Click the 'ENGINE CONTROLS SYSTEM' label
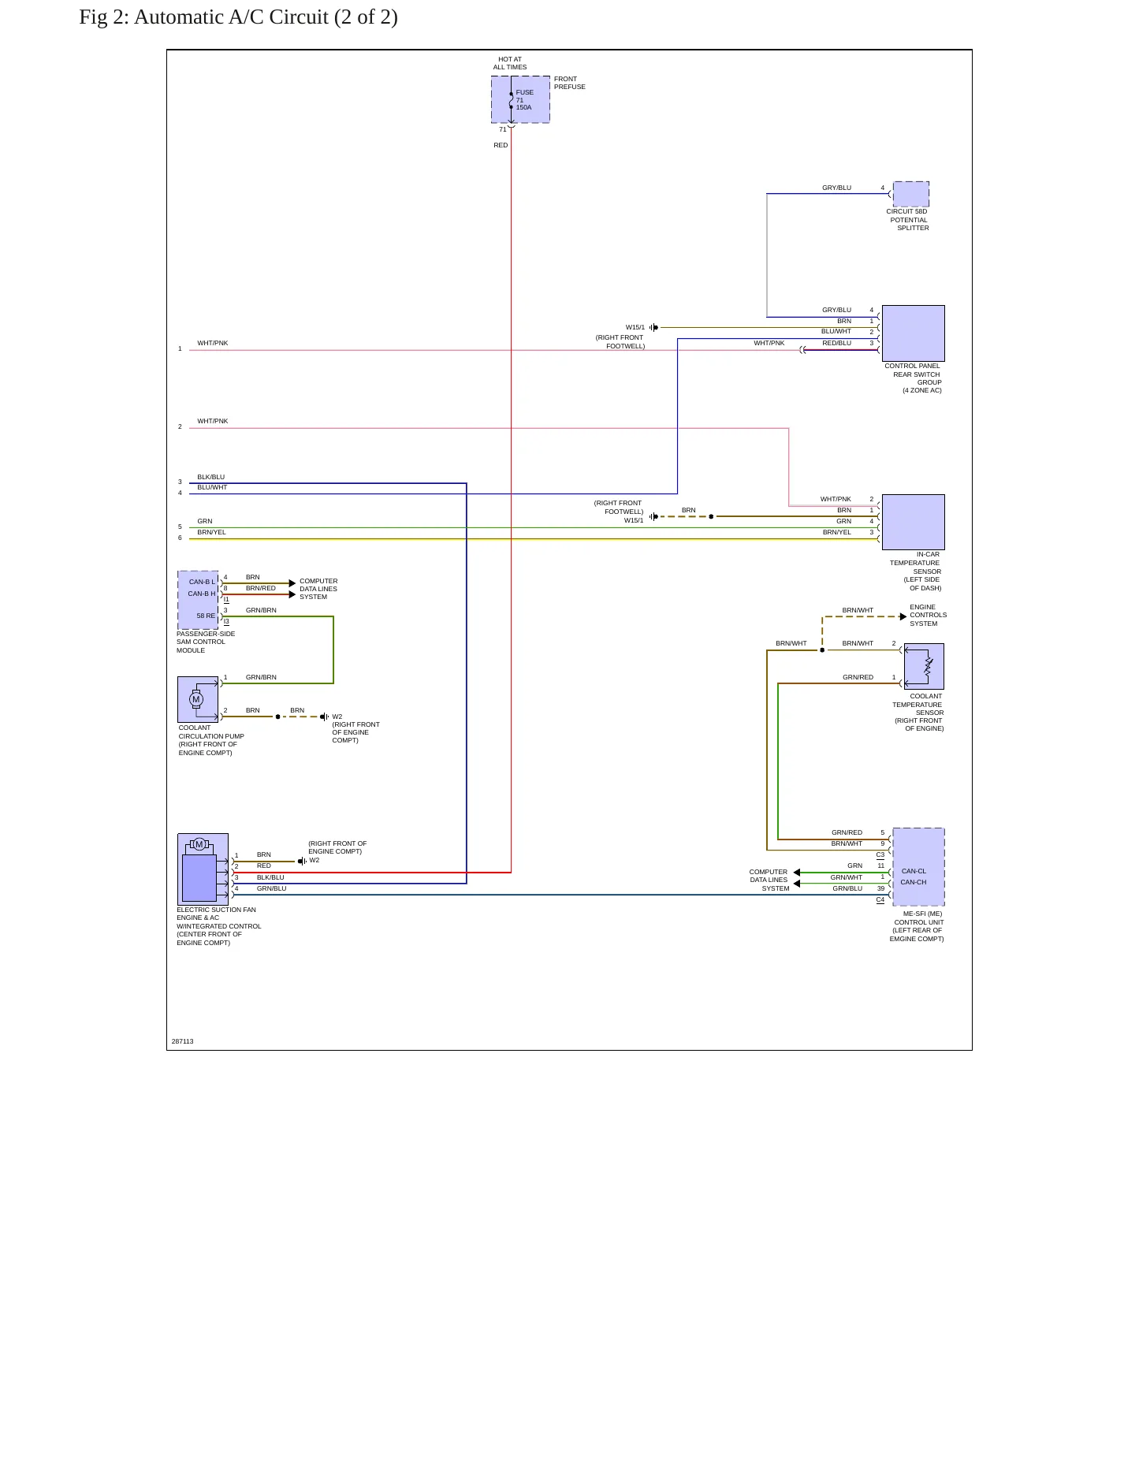1139x1474 pixels. click(929, 616)
